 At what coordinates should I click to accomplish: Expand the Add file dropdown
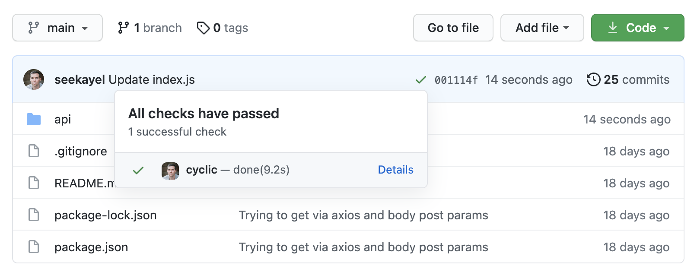click(x=542, y=28)
